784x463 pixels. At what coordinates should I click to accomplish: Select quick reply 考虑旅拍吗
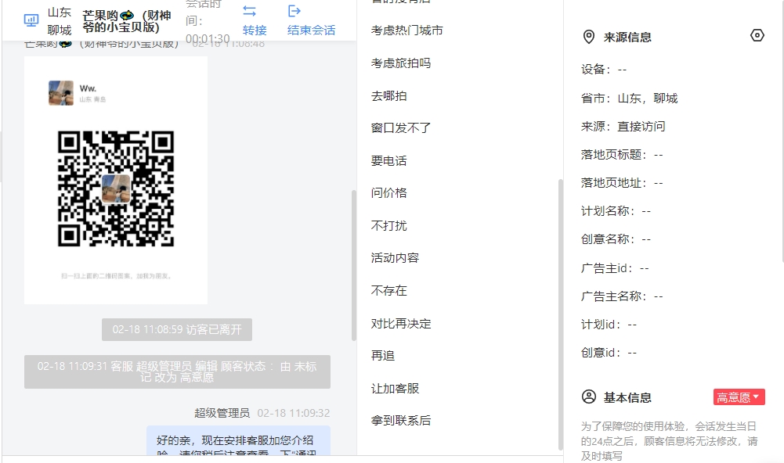pyautogui.click(x=401, y=63)
